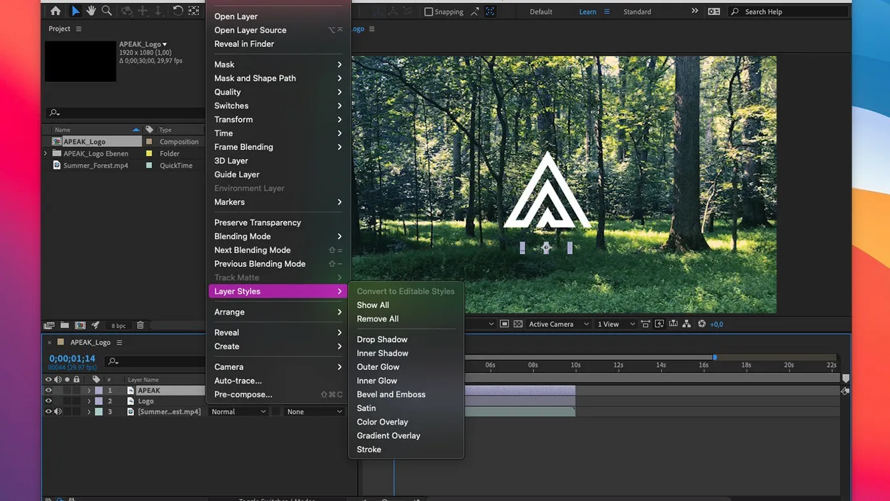Expand the APEAK_Logo Ebenen folder
This screenshot has width=890, height=501.
44,153
